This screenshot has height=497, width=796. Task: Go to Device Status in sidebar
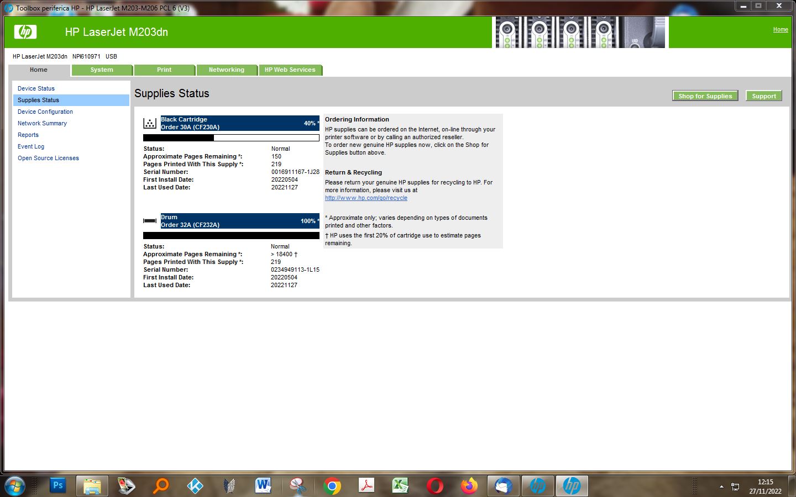(36, 88)
